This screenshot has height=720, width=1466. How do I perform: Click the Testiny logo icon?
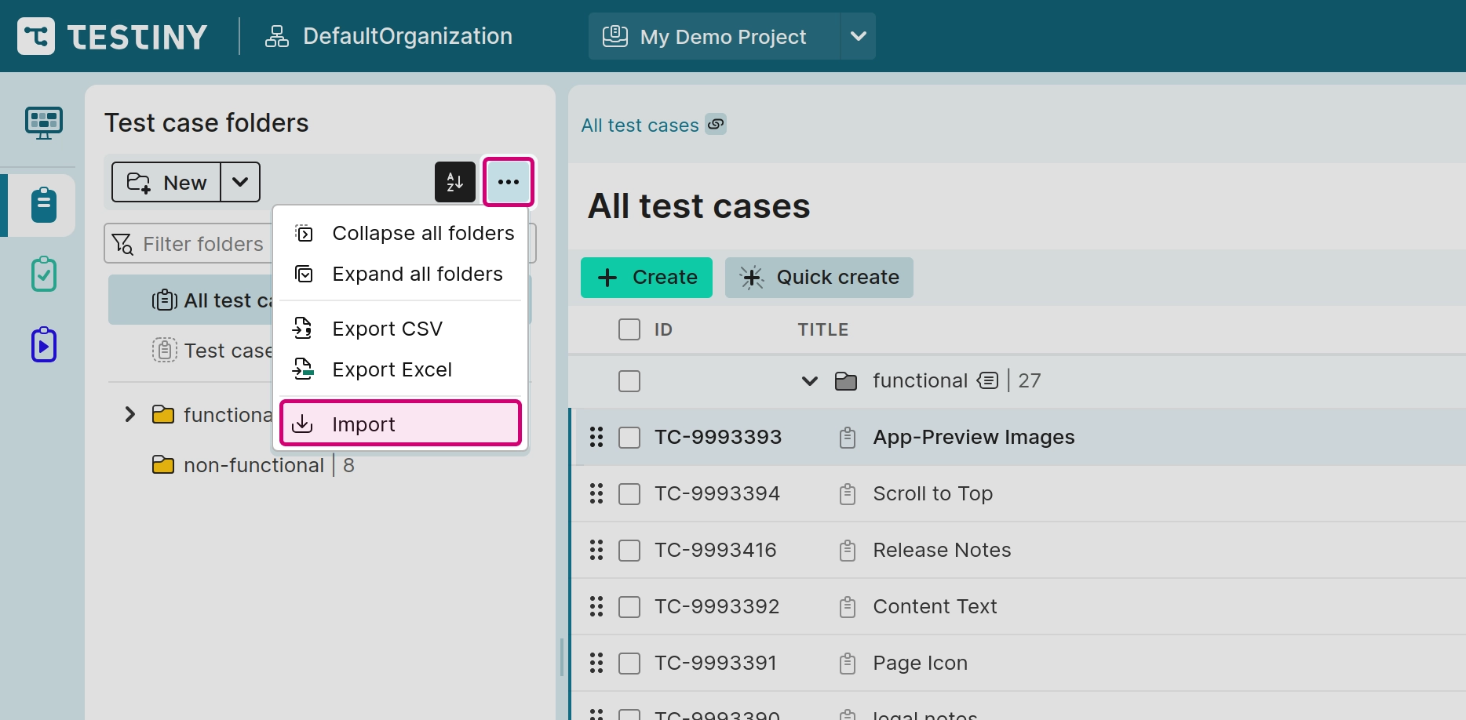(36, 36)
